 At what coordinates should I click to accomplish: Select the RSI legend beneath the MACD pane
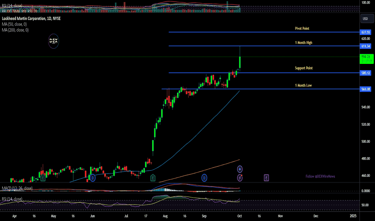(12, 199)
